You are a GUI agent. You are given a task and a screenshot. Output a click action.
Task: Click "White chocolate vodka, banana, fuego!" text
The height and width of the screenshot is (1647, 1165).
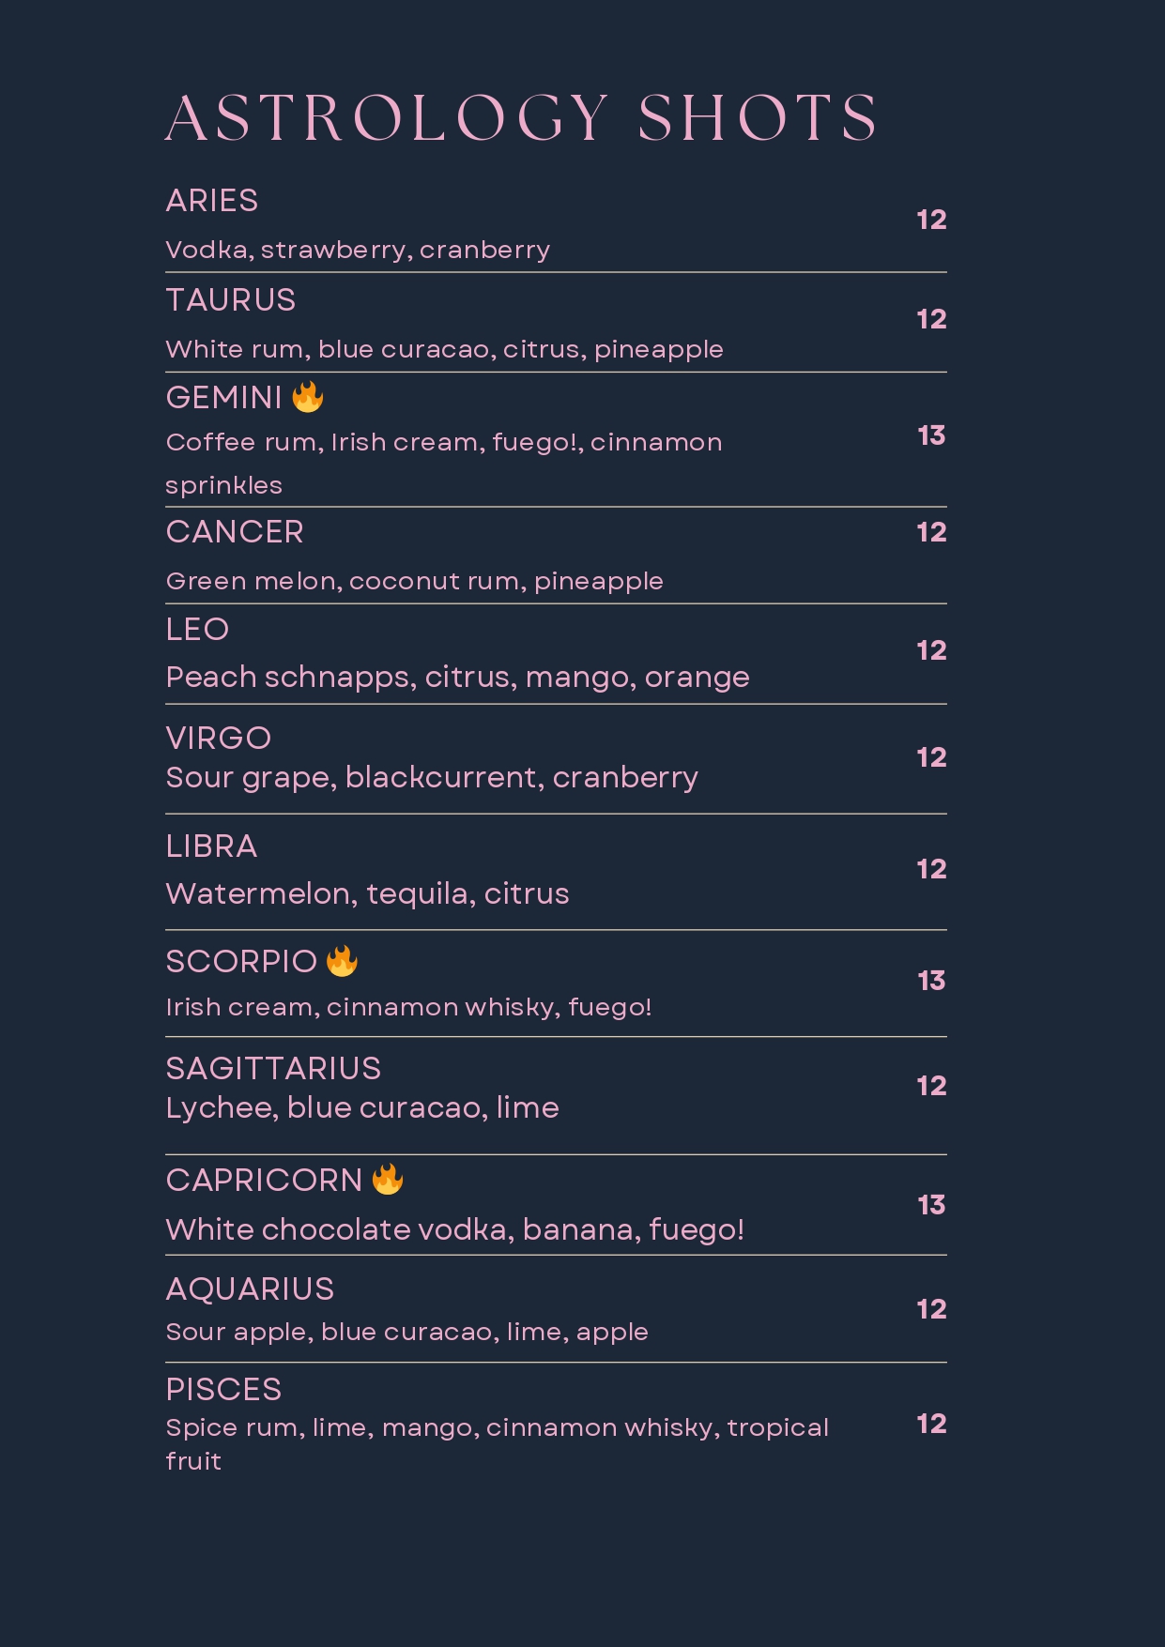(x=454, y=1229)
